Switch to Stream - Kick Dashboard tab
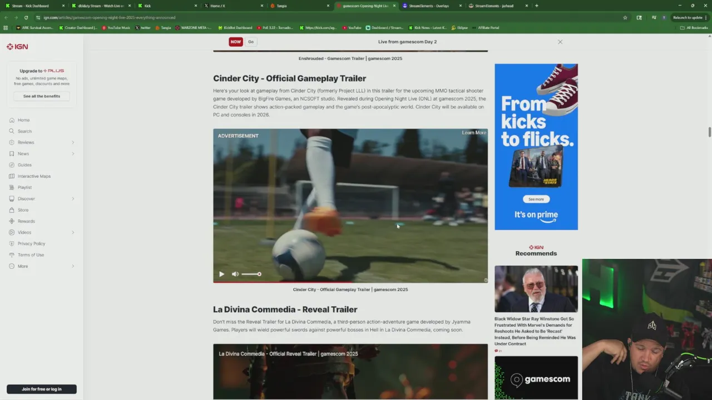Screen dimensions: 712x400 tap(33, 6)
